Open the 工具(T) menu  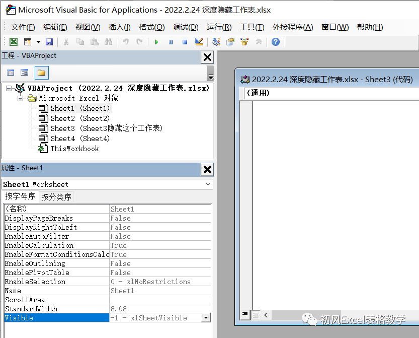tap(252, 27)
